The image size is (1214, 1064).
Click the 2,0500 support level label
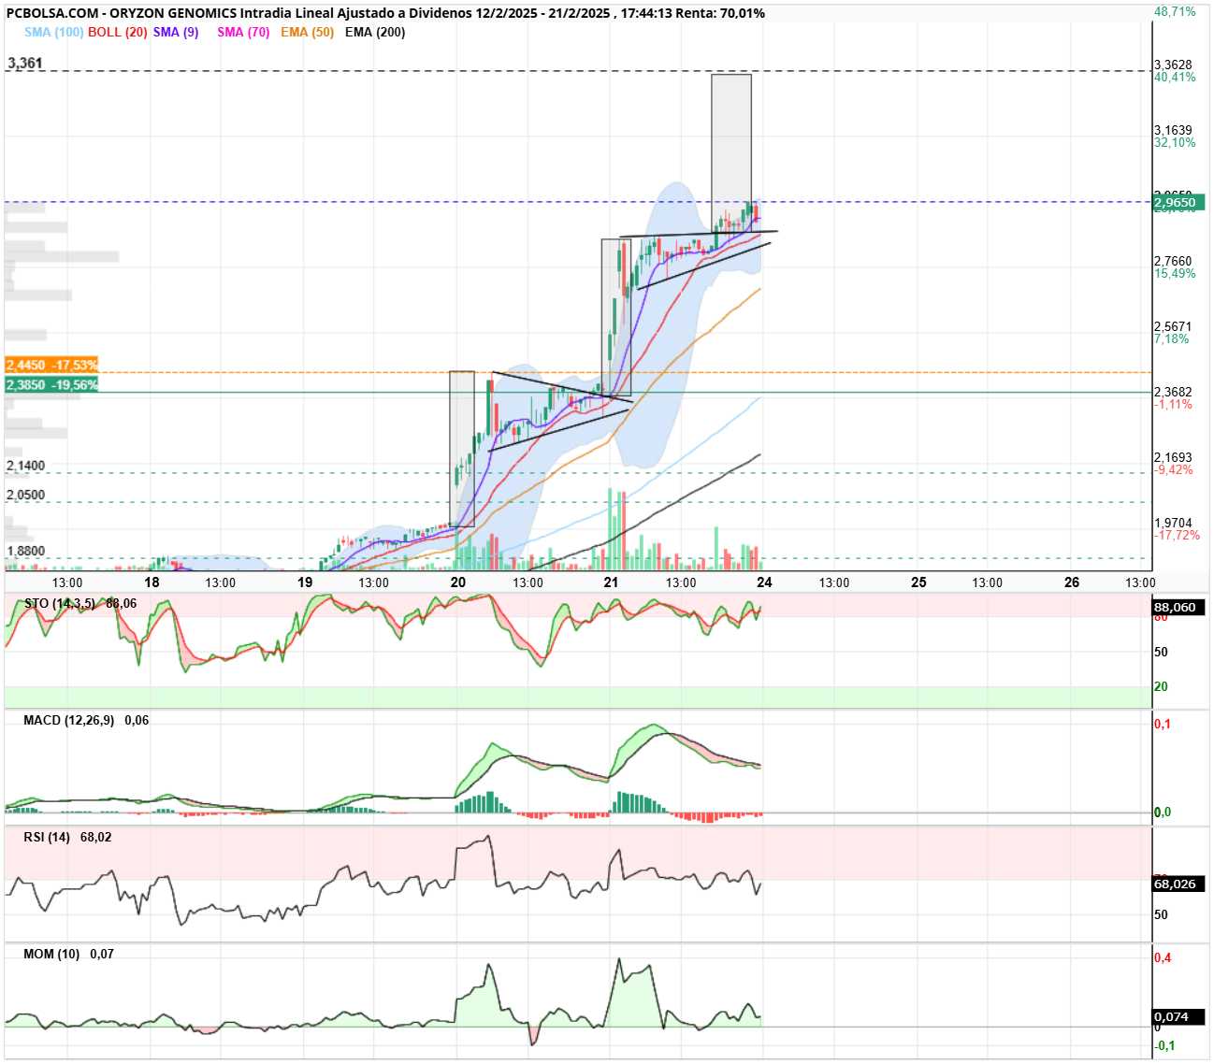pos(25,496)
